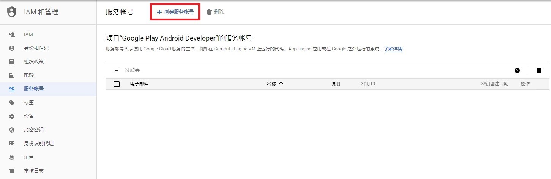Viewport: 551px width, 179px height.
Task: Open the 身份和组织 menu item
Action: tap(48, 48)
